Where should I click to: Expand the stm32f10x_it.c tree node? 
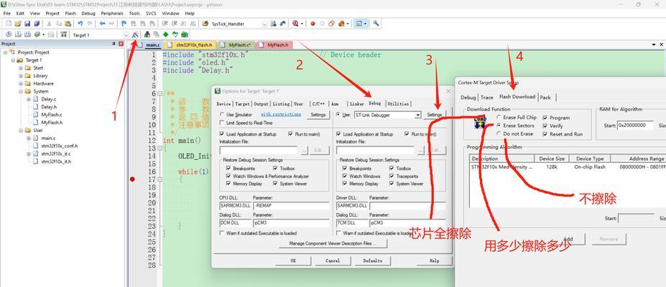pyautogui.click(x=29, y=154)
